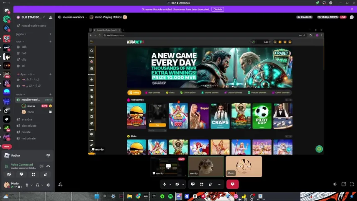Open activities icon in voice panel
Viewport: 357px width, 201px height.
point(33,174)
